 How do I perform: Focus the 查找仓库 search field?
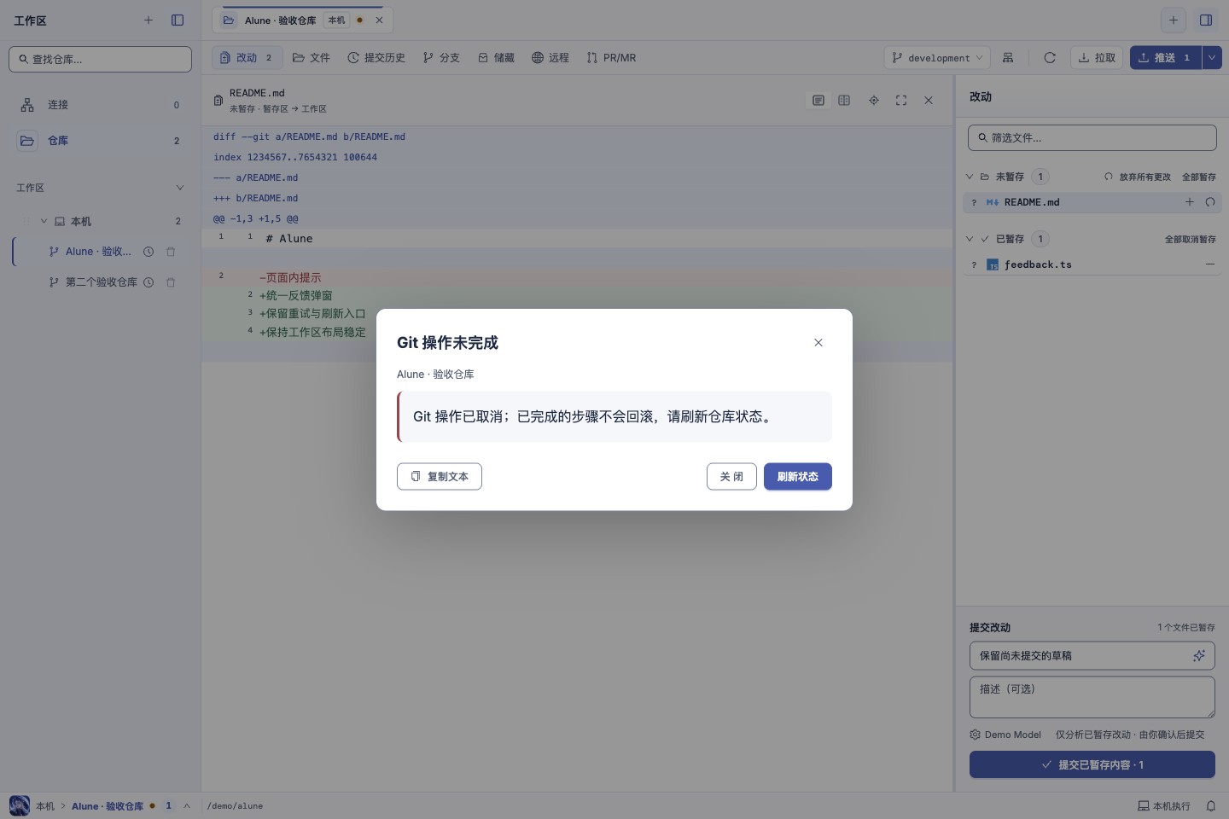[100, 59]
